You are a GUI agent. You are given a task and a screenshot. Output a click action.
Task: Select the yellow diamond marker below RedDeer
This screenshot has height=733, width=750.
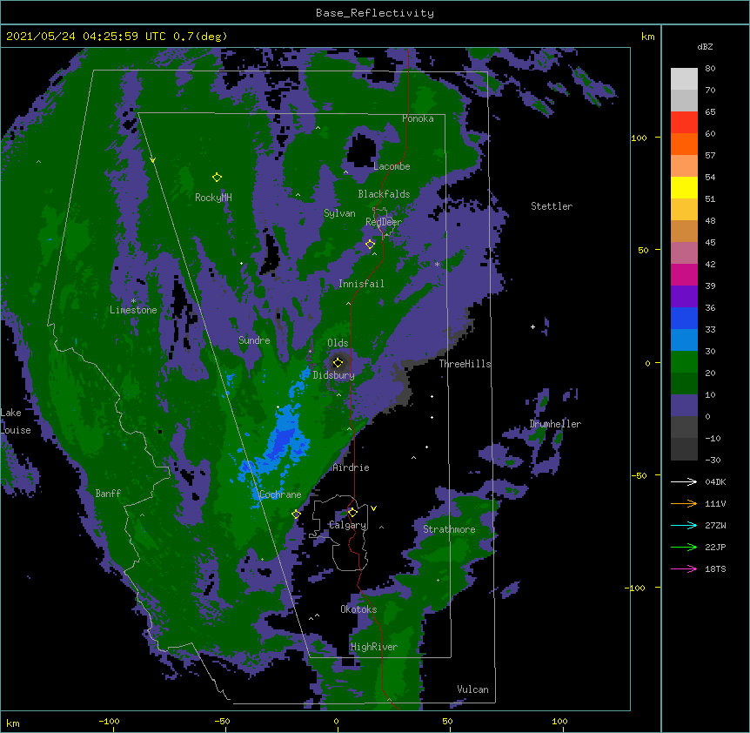click(x=370, y=245)
